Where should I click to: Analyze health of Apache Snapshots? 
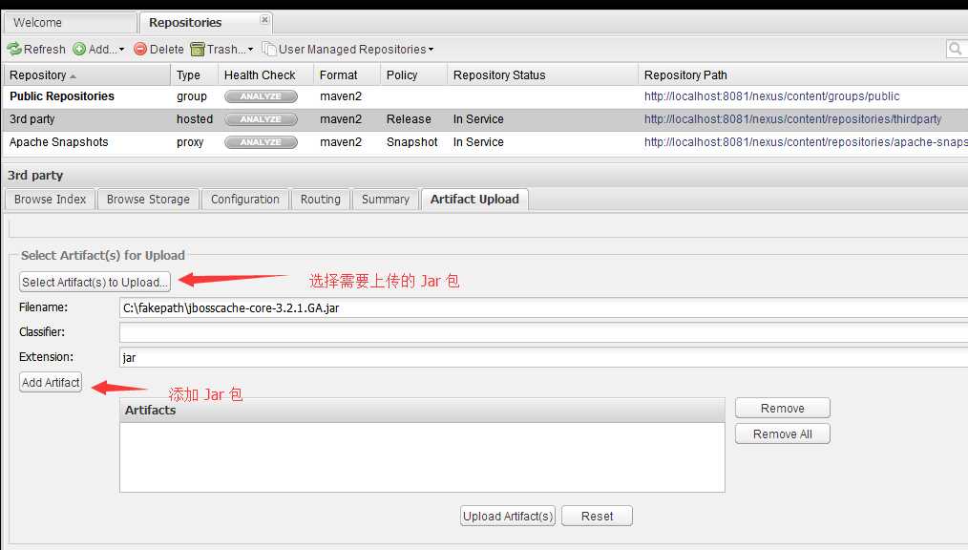tap(261, 142)
